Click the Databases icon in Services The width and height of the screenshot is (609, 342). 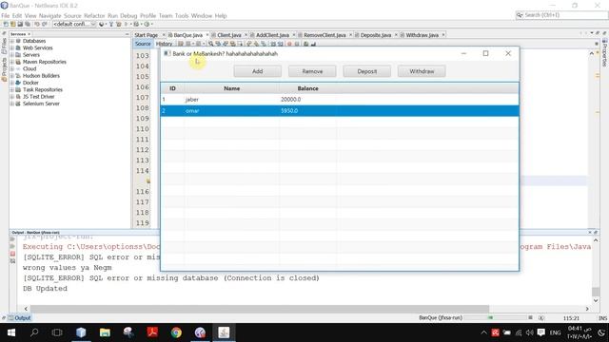click(x=18, y=41)
